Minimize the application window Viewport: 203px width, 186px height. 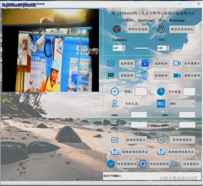(180, 4)
